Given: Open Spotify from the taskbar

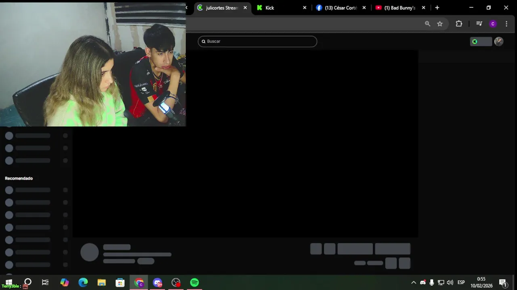Looking at the screenshot, I should (194, 282).
